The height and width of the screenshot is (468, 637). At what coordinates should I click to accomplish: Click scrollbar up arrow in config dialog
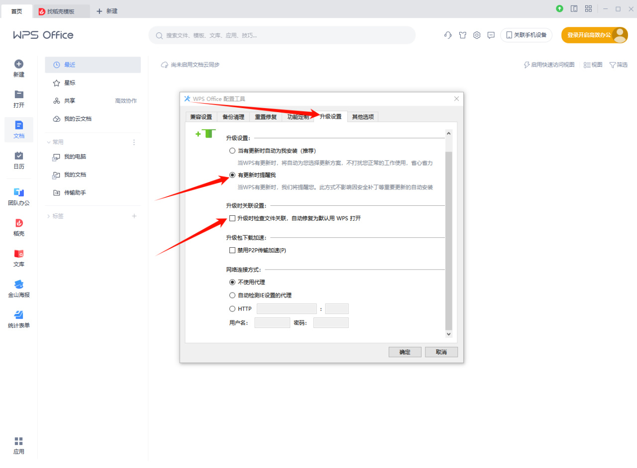tap(448, 133)
